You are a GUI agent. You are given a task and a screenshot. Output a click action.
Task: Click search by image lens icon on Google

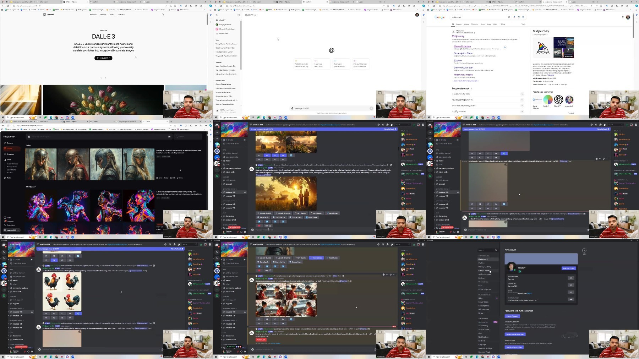[x=519, y=17]
